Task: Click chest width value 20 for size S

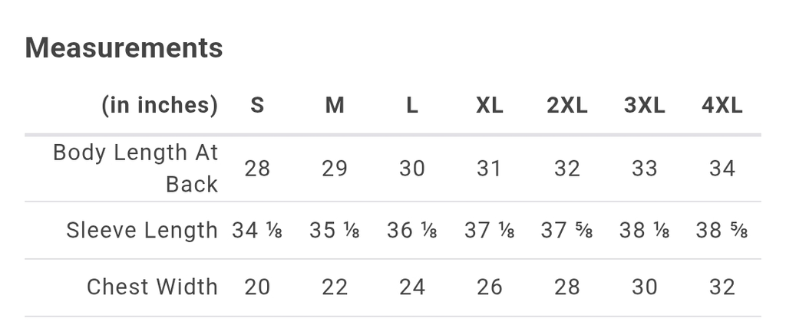Action: 257,287
